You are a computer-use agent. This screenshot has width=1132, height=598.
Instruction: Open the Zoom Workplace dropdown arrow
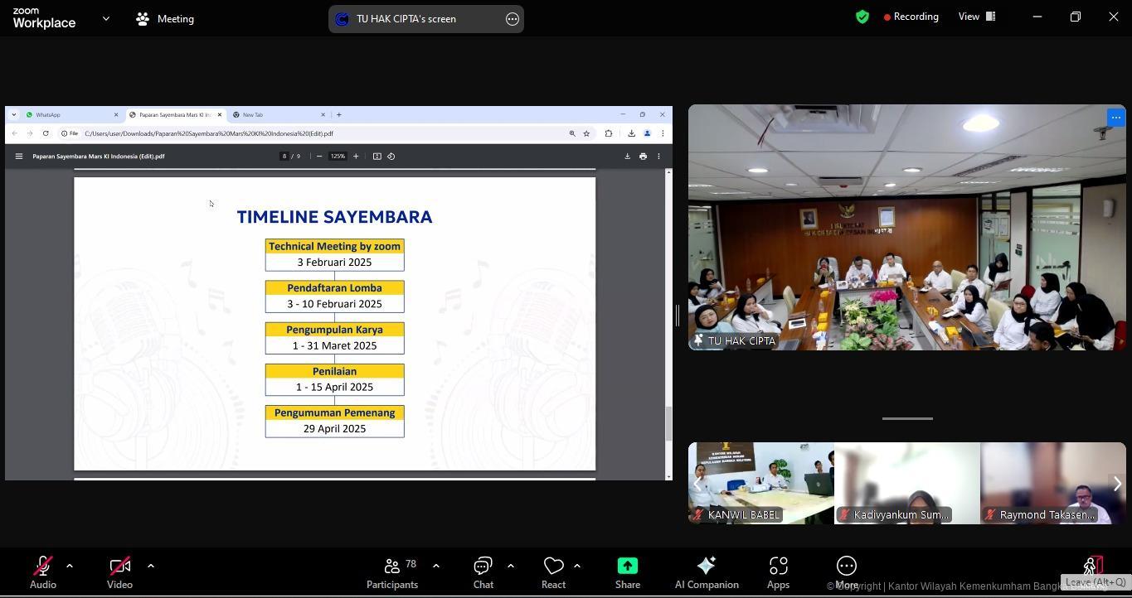tap(106, 18)
